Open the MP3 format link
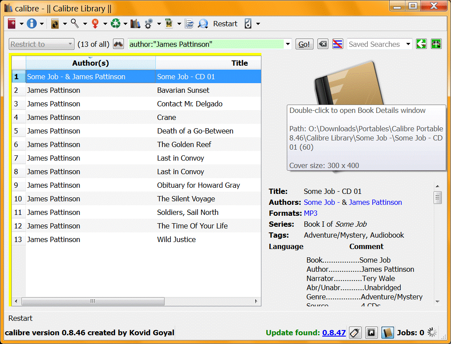The width and height of the screenshot is (451, 344). point(310,213)
